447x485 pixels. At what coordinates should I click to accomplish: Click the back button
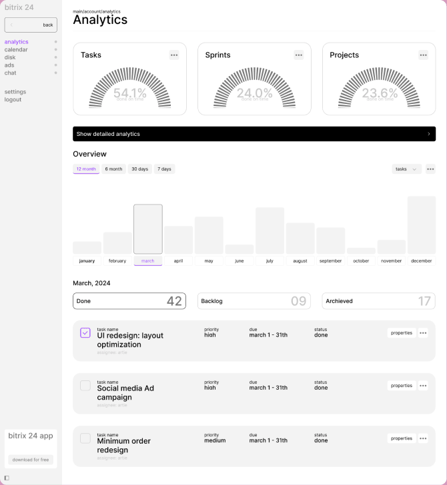coord(31,25)
